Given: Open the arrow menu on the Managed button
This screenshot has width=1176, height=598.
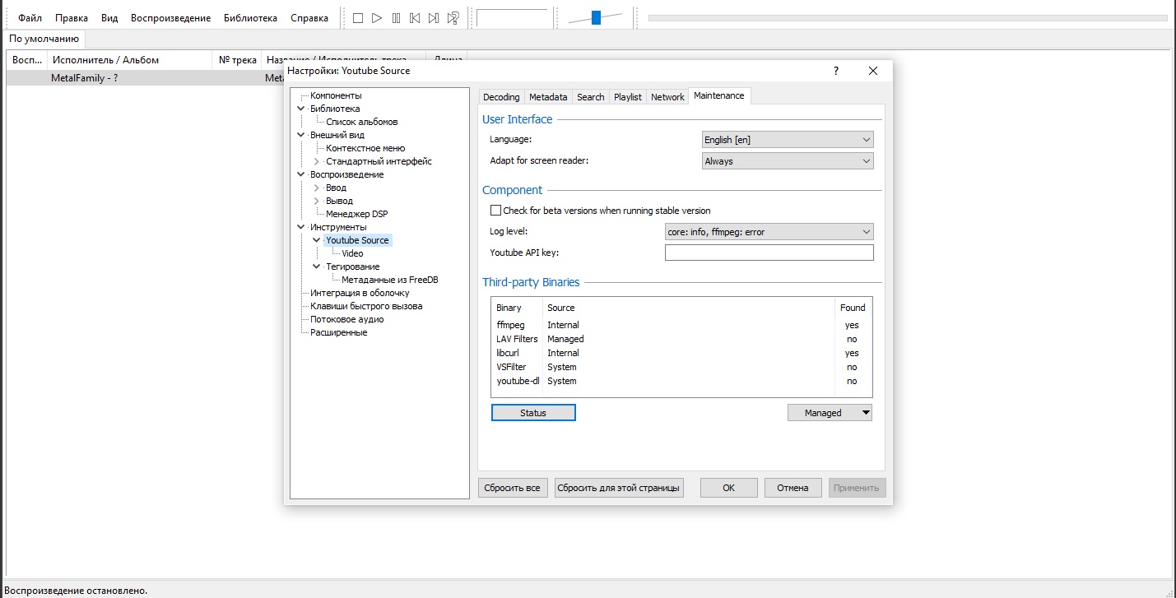Looking at the screenshot, I should click(x=865, y=413).
